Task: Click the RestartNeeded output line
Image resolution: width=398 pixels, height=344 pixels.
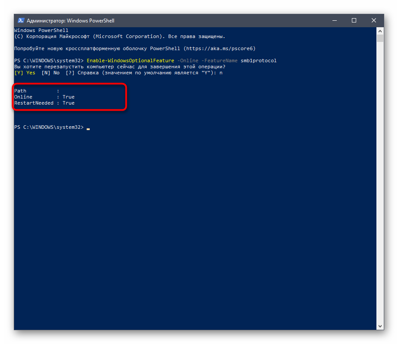Action: pos(44,103)
